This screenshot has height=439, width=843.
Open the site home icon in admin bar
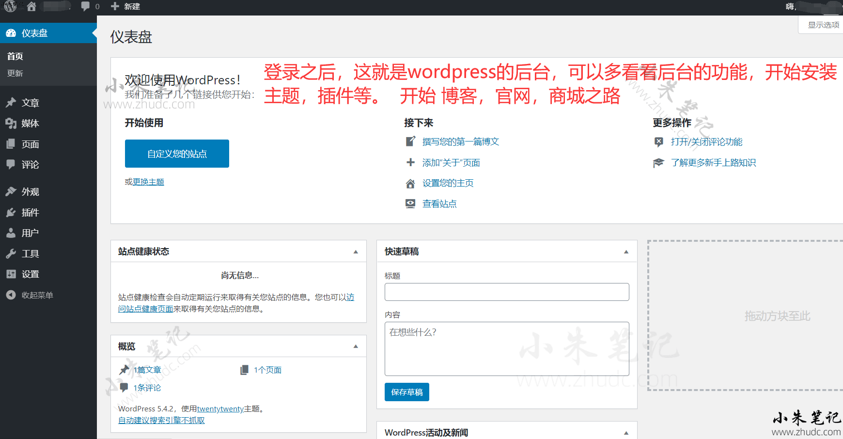(x=31, y=6)
